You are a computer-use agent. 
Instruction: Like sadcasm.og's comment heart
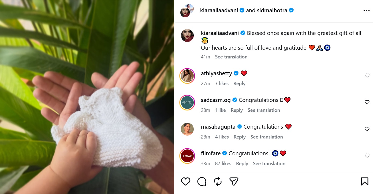tap(367, 102)
